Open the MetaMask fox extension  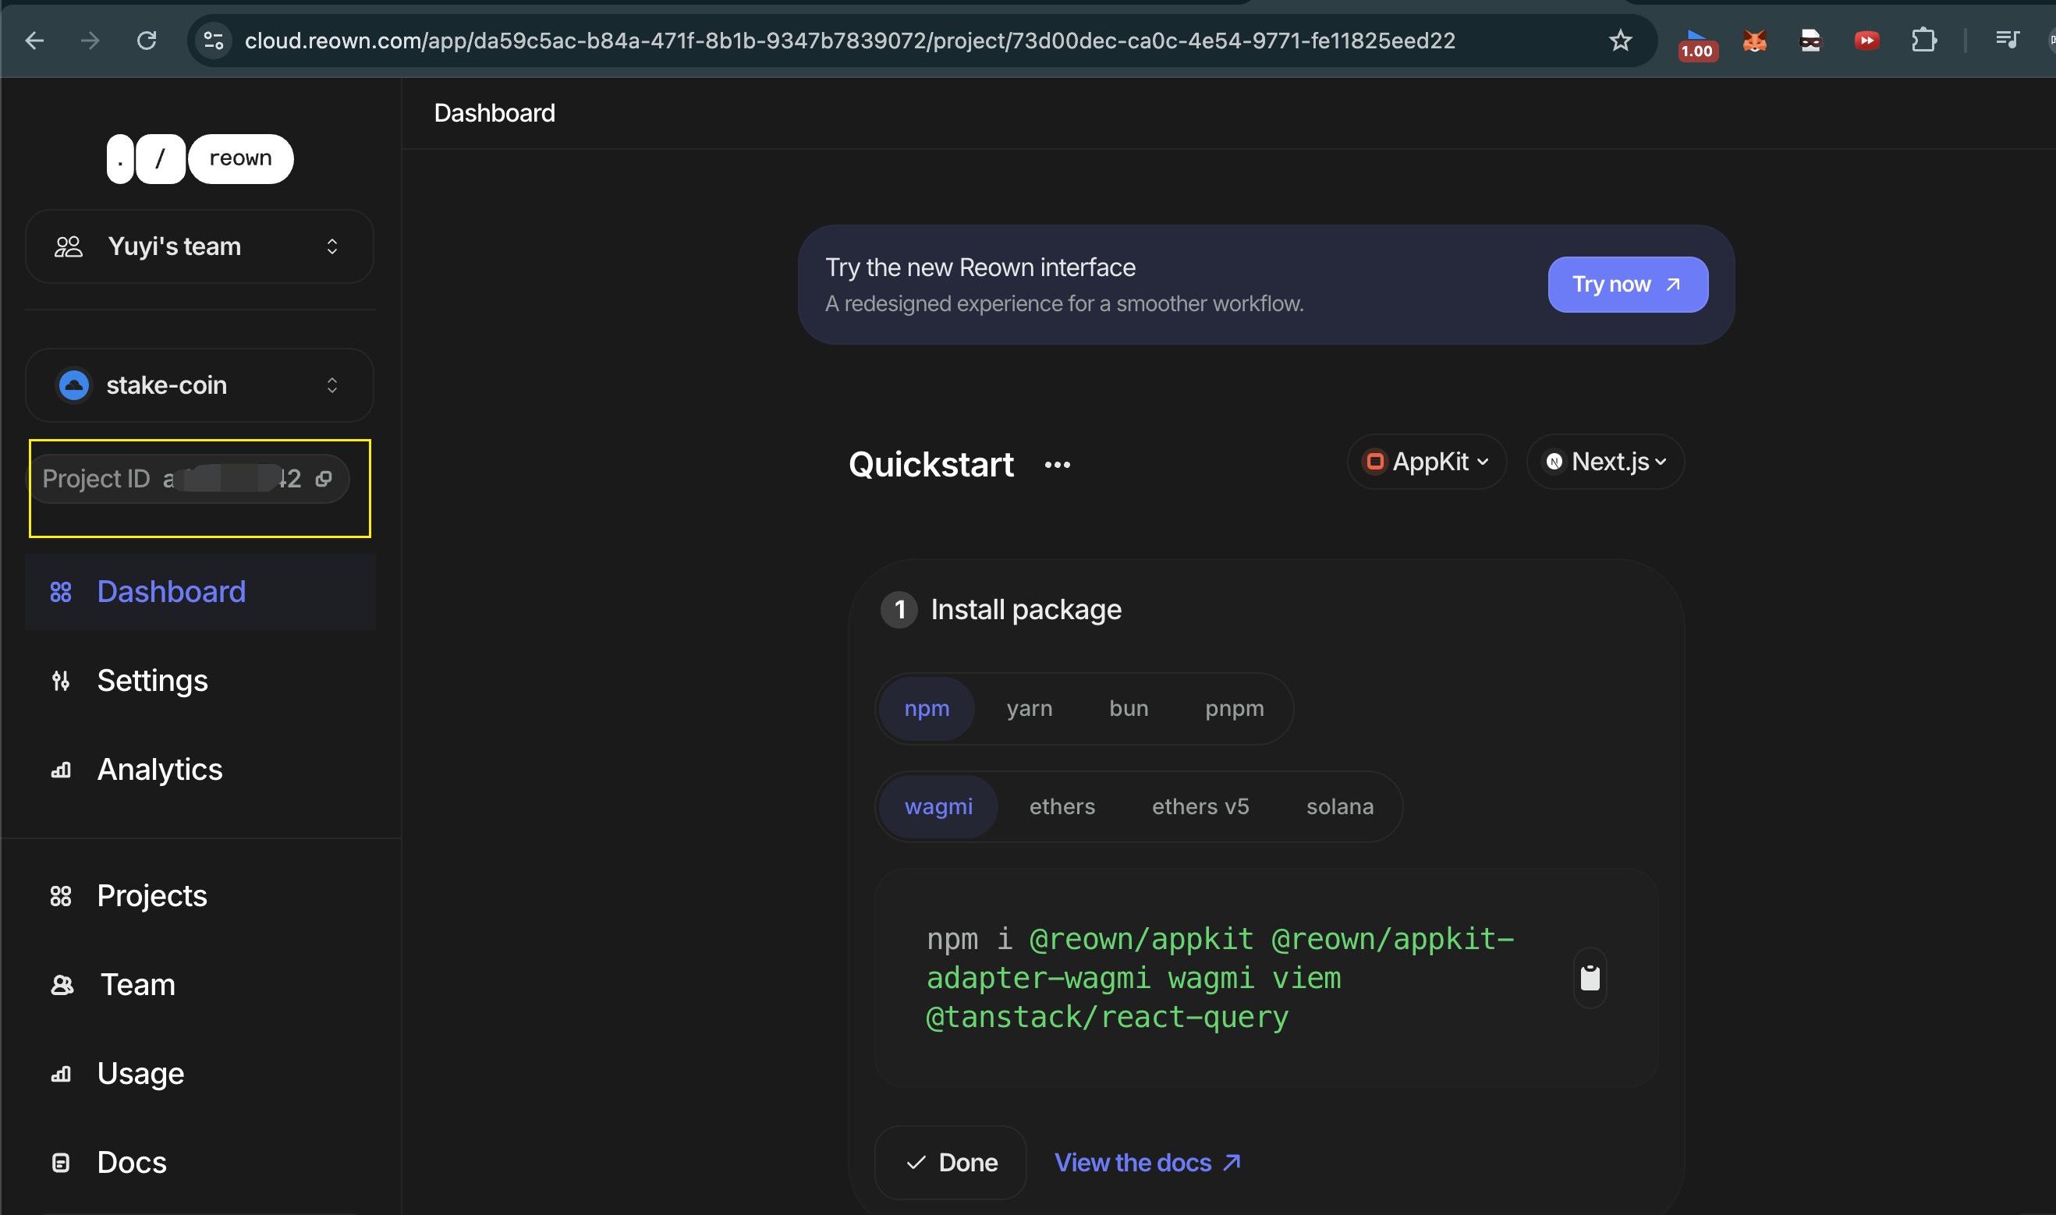[1754, 40]
